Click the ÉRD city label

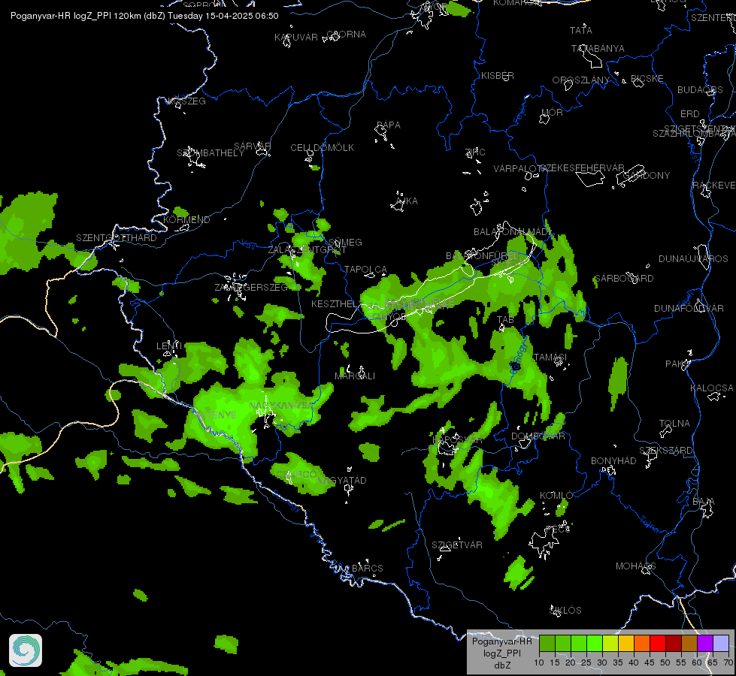point(689,114)
